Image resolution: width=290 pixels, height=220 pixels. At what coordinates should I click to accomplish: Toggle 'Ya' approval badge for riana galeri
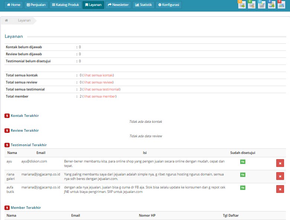click(242, 175)
